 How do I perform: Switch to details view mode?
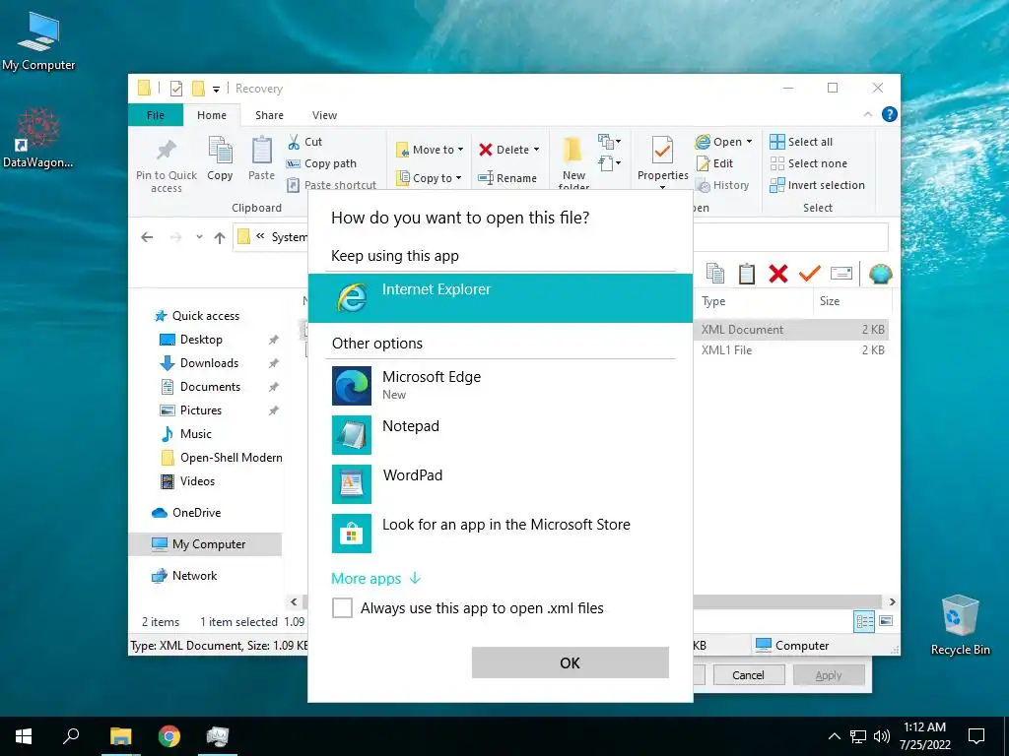pyautogui.click(x=864, y=621)
